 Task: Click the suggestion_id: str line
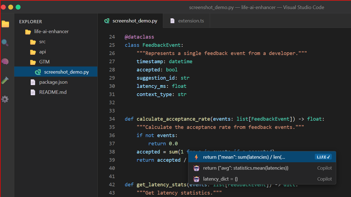(163, 78)
